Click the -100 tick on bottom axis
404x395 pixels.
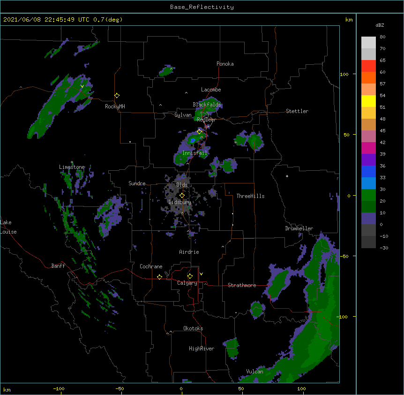[59, 388]
